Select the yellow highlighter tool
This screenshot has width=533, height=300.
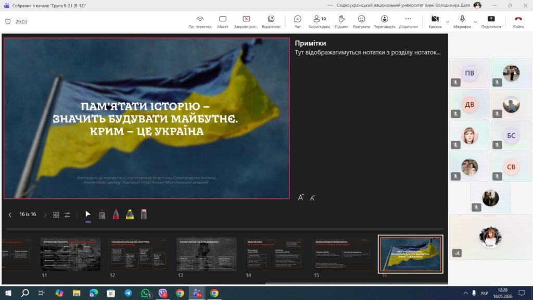coord(130,214)
